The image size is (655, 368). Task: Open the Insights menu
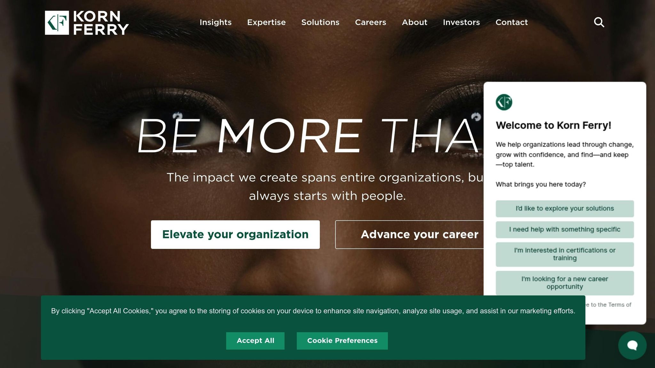click(x=216, y=22)
